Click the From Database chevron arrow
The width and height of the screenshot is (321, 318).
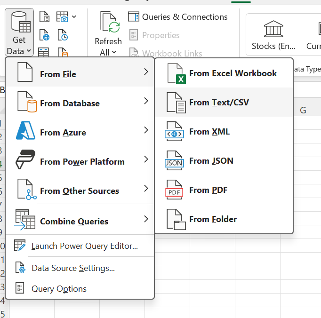[146, 101]
